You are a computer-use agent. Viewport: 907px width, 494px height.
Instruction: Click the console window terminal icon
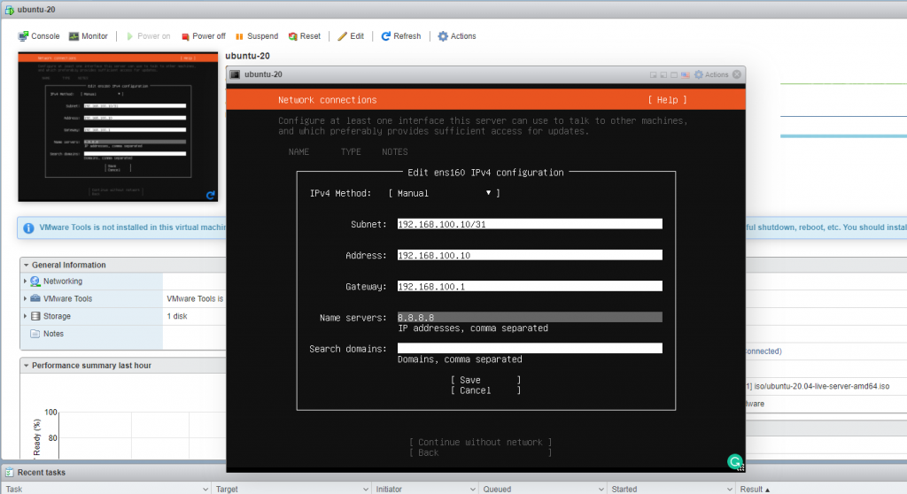pyautogui.click(x=235, y=74)
